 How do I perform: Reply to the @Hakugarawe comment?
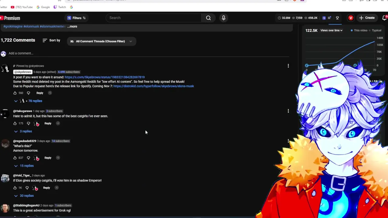pyautogui.click(x=48, y=124)
